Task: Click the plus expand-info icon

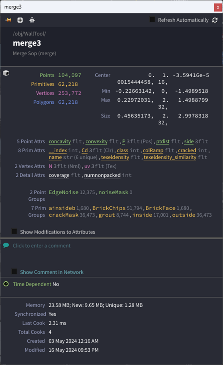Action: tap(20, 20)
